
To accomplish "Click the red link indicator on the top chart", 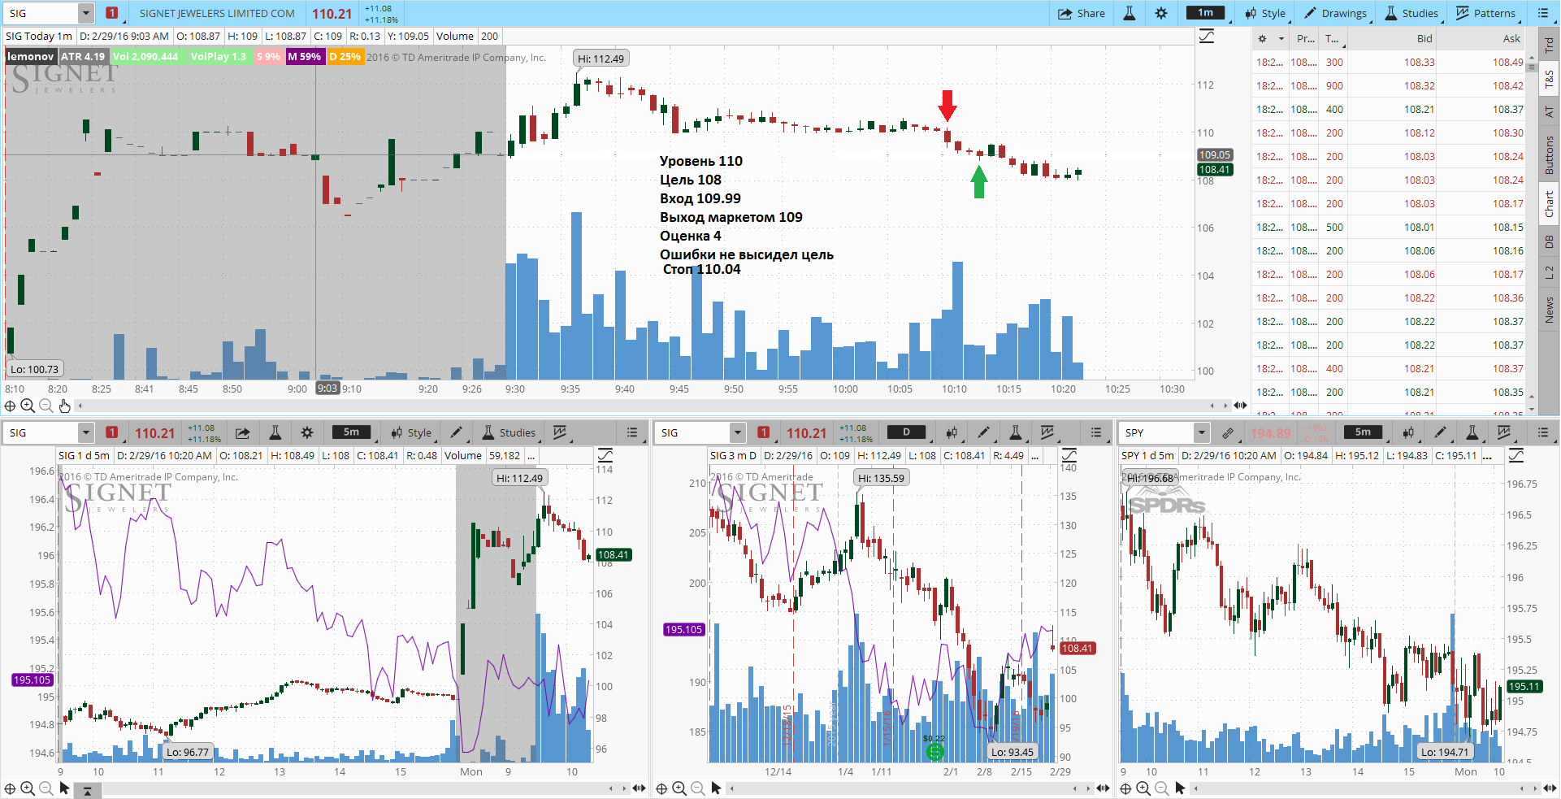I will tap(112, 13).
